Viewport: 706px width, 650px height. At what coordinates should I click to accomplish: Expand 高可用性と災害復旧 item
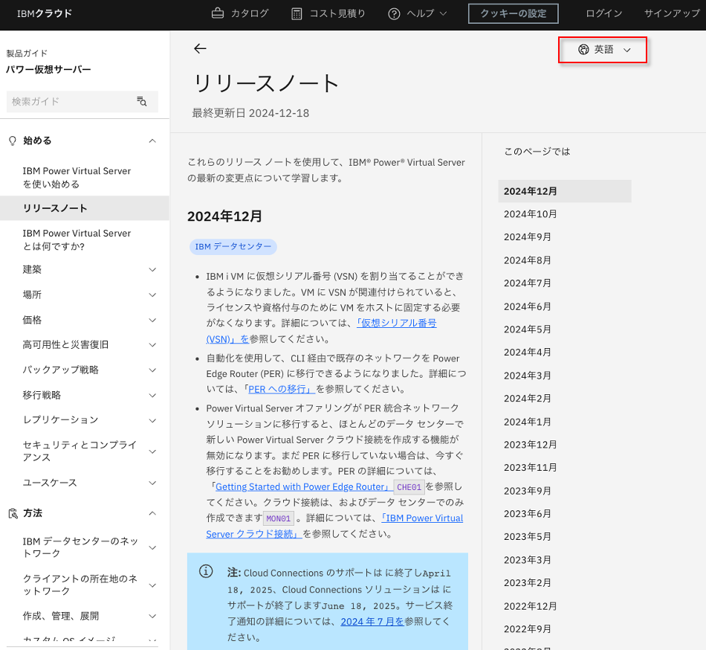152,345
